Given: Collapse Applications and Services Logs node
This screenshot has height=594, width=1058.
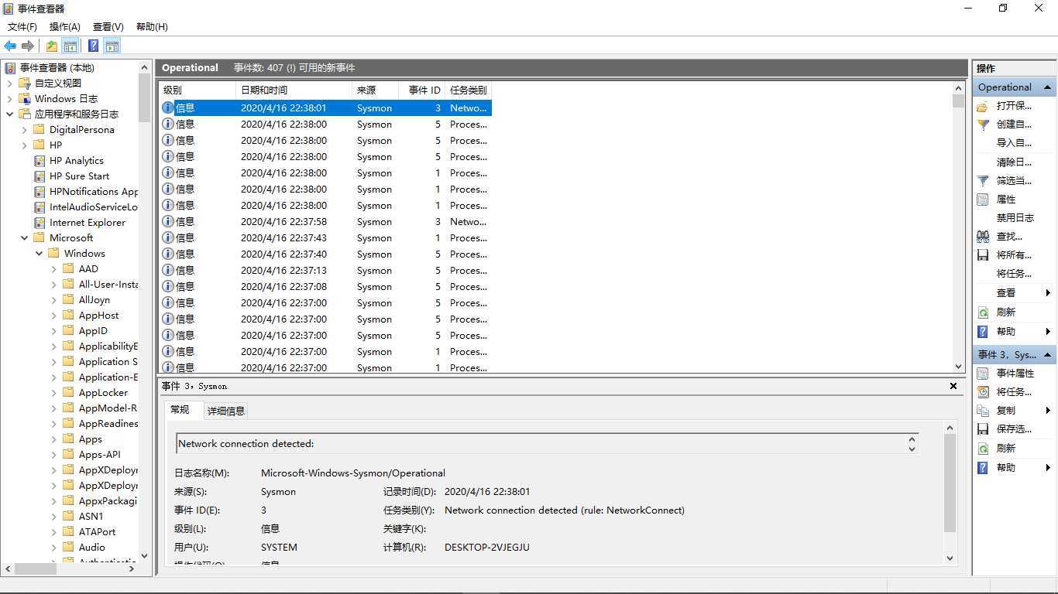Looking at the screenshot, I should (10, 114).
